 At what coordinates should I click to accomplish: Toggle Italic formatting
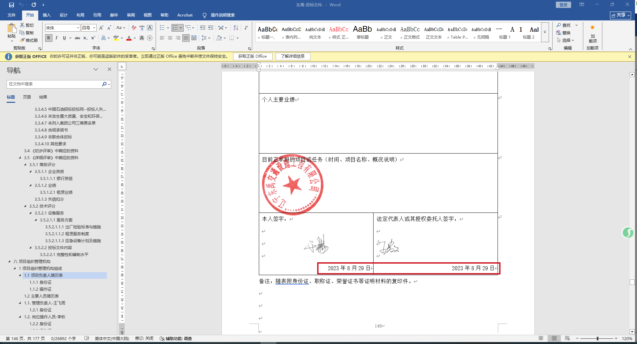(56, 38)
